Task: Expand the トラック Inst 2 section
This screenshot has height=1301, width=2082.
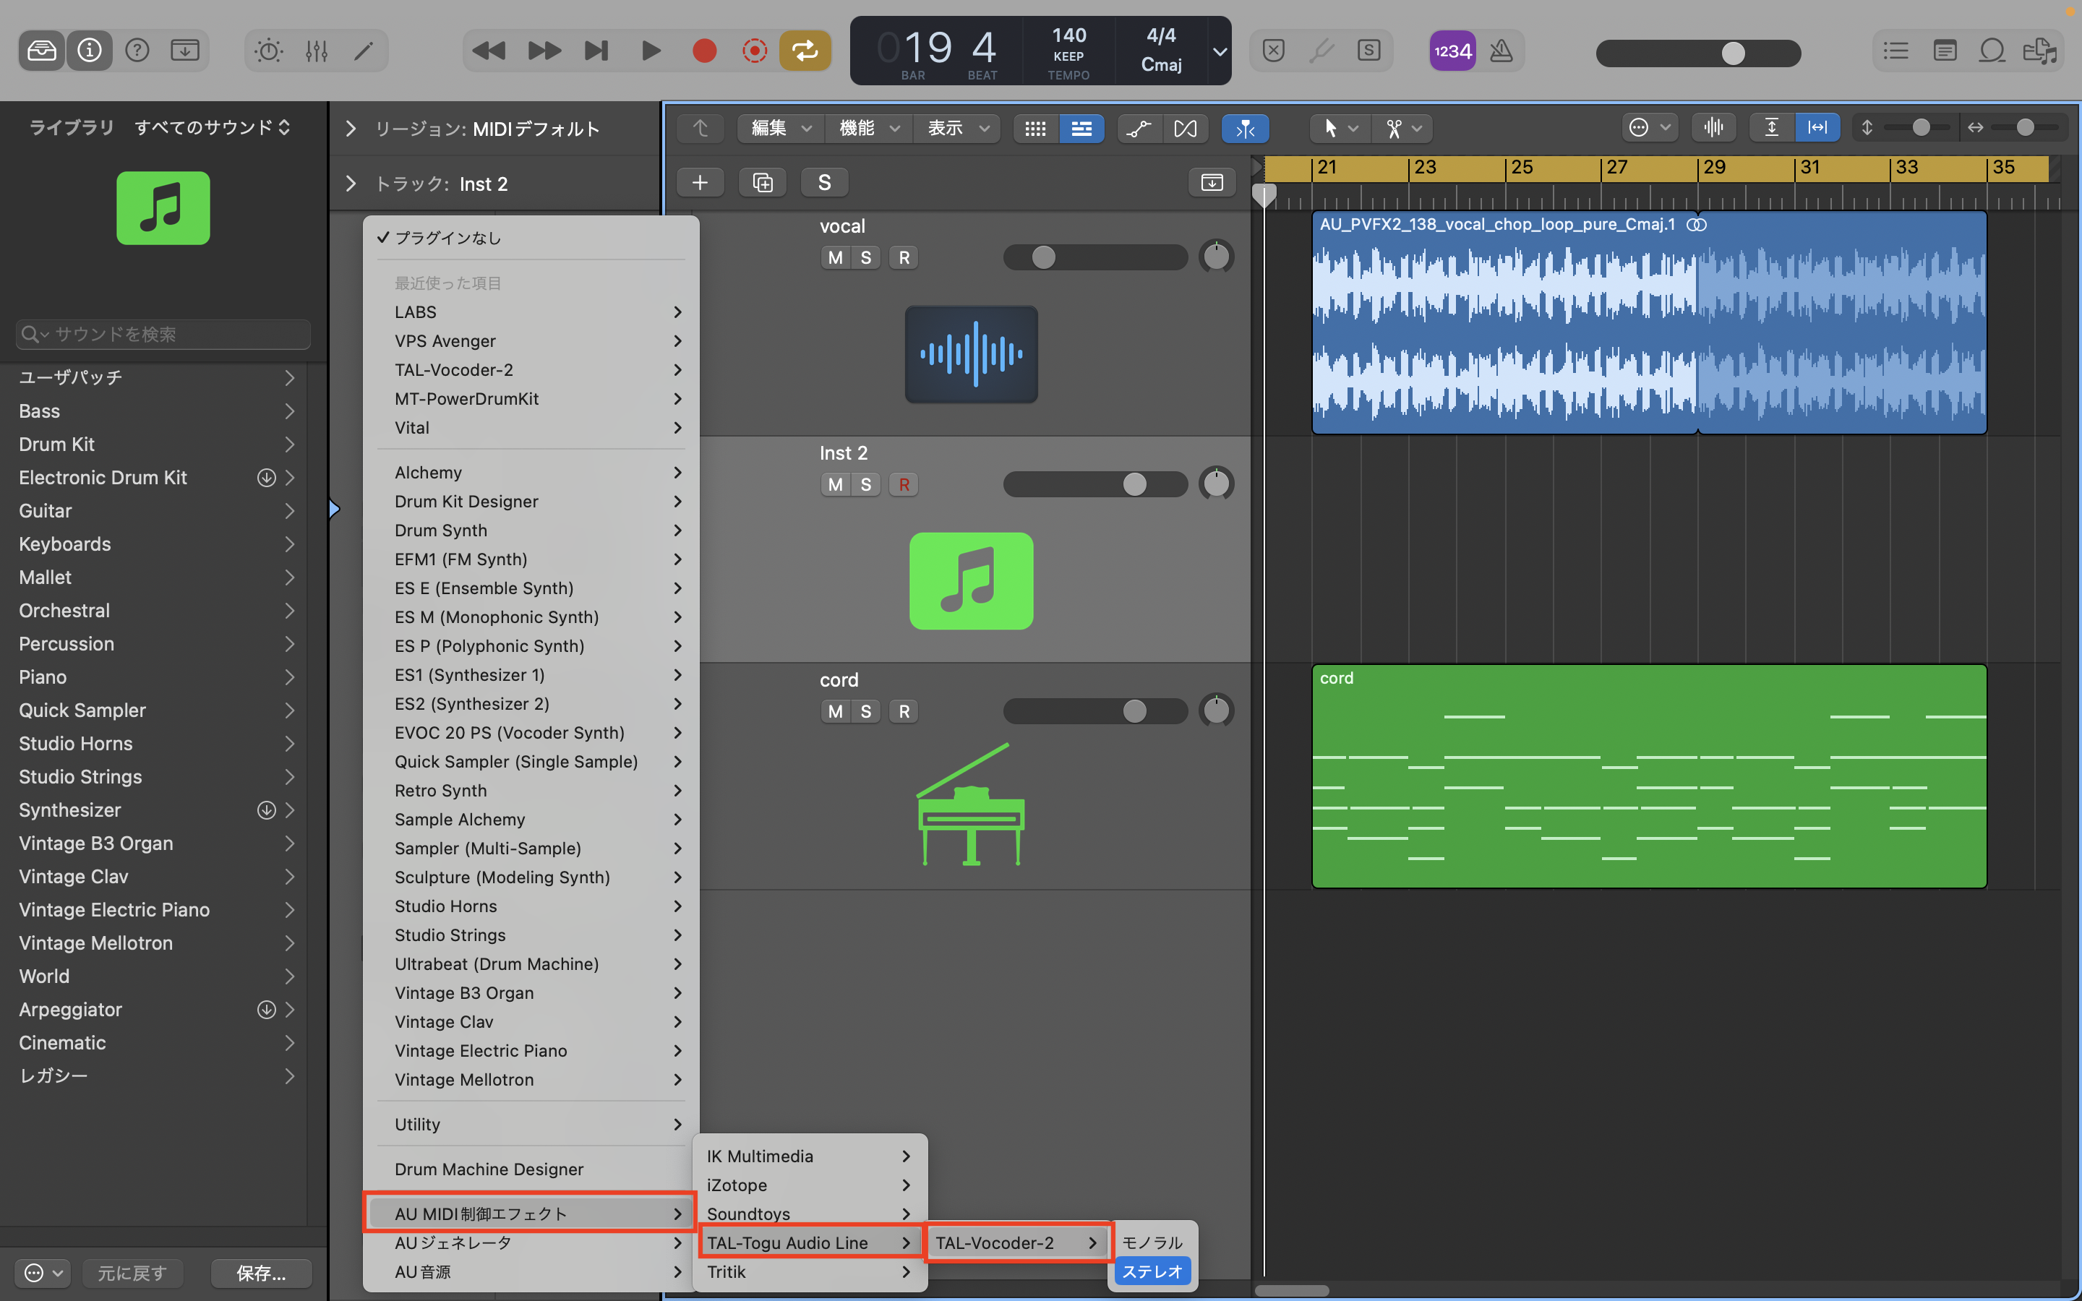Action: tap(350, 184)
